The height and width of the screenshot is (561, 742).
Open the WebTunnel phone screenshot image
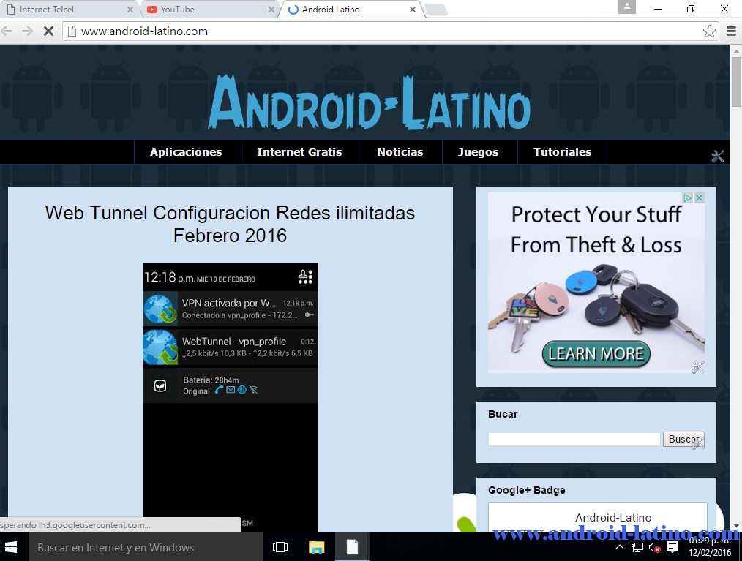[x=231, y=396]
